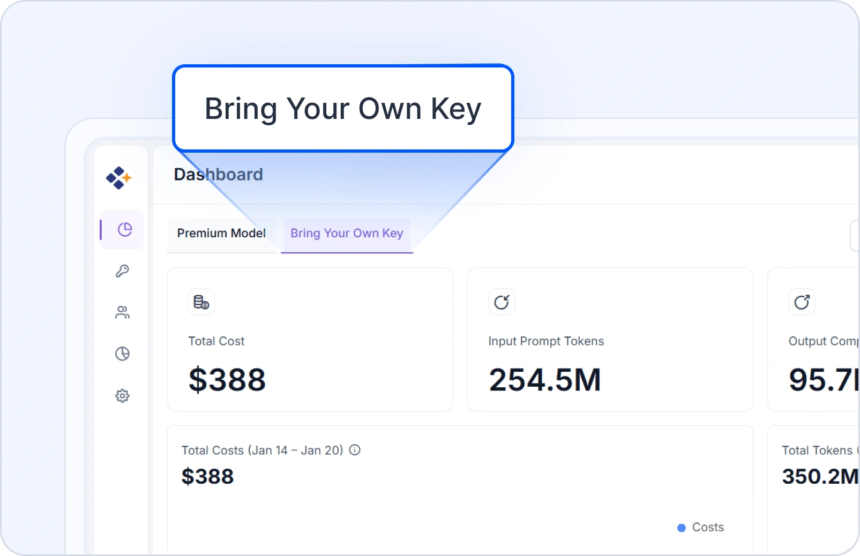This screenshot has width=860, height=556.
Task: Toggle the Costs legend in chart
Action: coord(701,528)
